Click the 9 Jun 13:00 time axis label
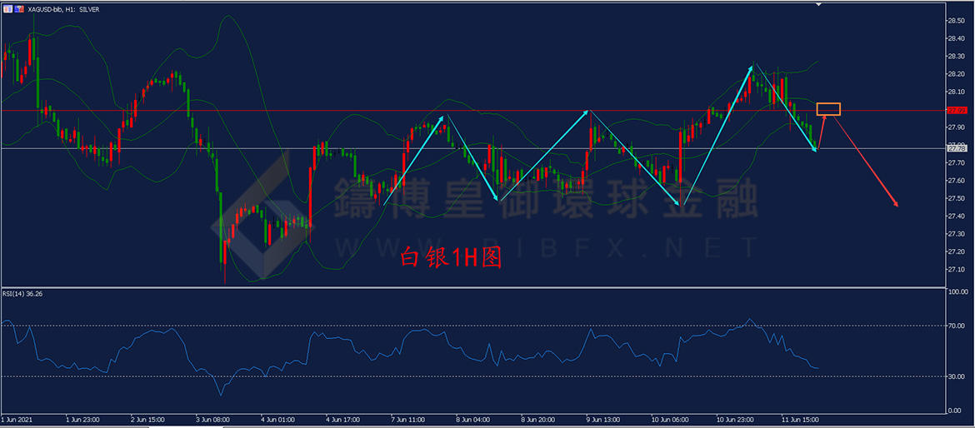This screenshot has width=975, height=428. click(x=604, y=420)
